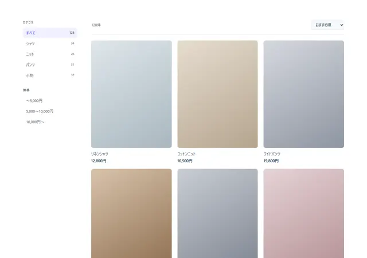Open the リネンシャツ product image
367x258 pixels.
click(x=131, y=94)
